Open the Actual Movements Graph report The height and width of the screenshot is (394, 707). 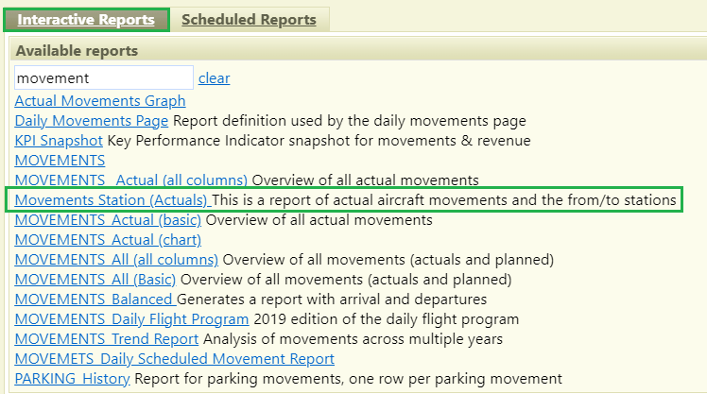(100, 100)
